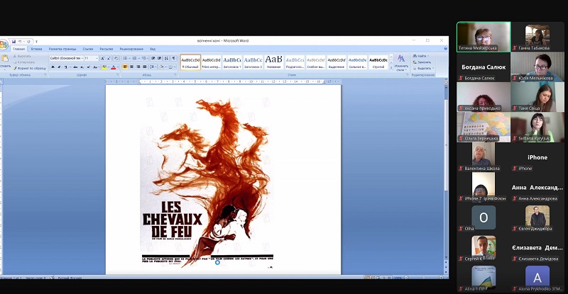Apply the Заголовок 1 style
This screenshot has height=294, width=568.
coord(232,62)
